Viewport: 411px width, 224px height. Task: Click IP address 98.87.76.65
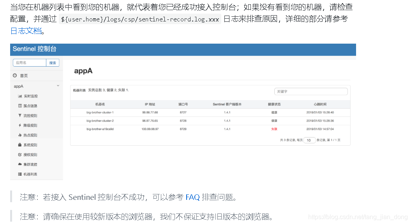pos(150,121)
